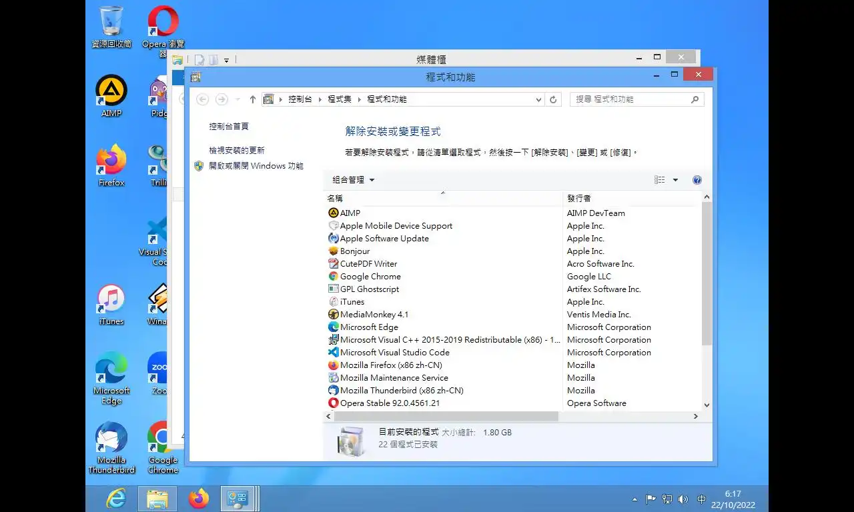Select Microsoft Visual Studio Code list icon

click(x=334, y=352)
